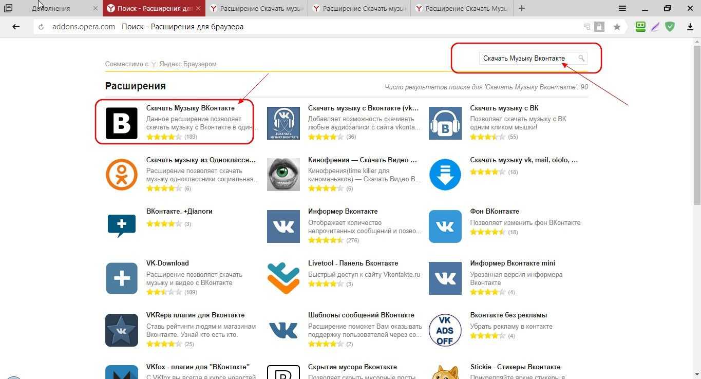701x379 pixels.
Task: Click the Расширения section heading
Action: point(136,86)
